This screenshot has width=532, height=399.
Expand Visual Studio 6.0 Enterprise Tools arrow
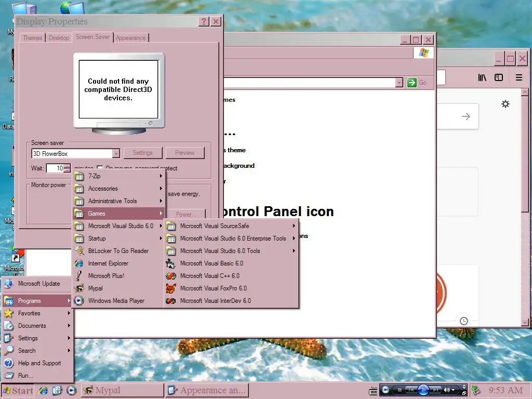point(294,238)
